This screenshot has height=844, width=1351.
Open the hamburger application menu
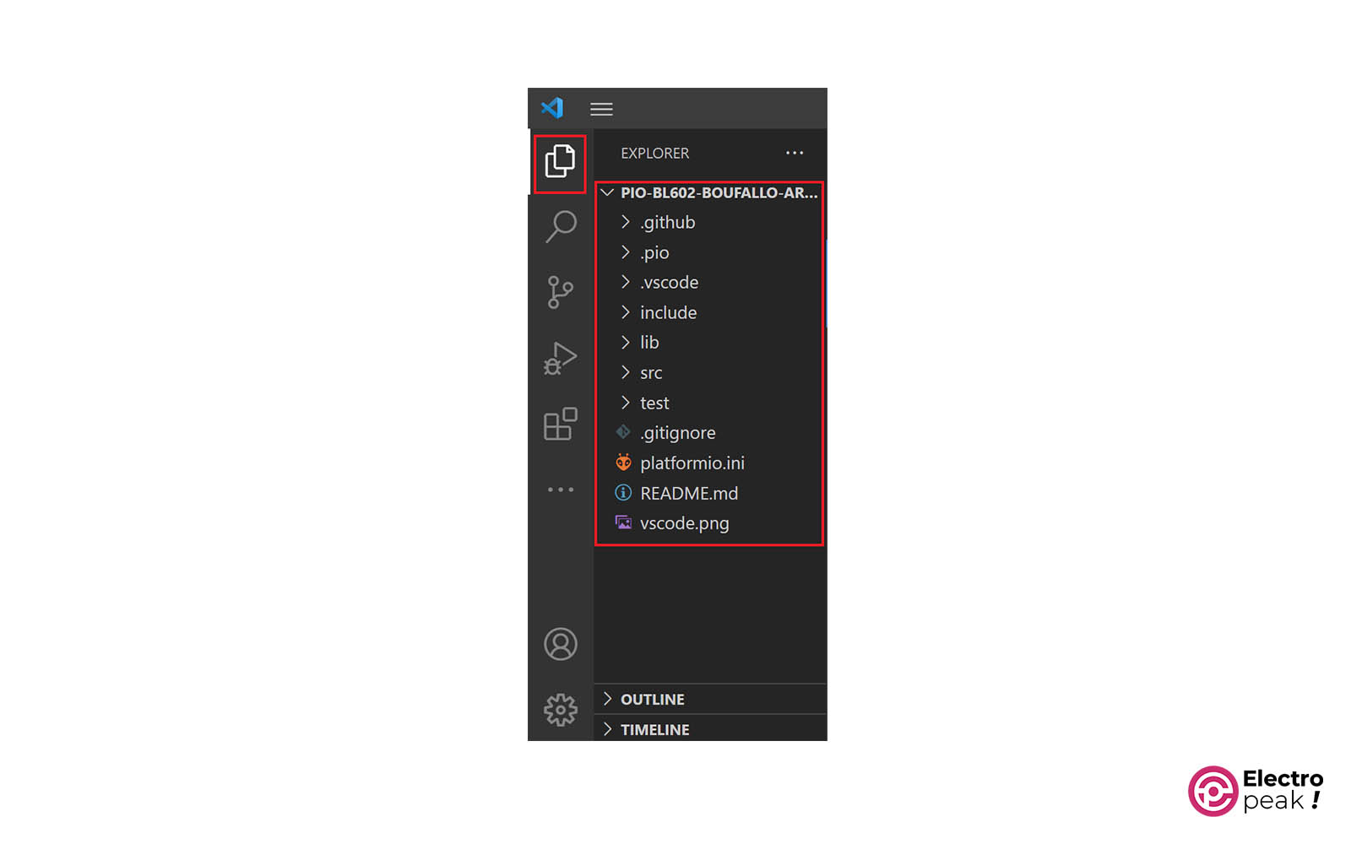point(601,109)
